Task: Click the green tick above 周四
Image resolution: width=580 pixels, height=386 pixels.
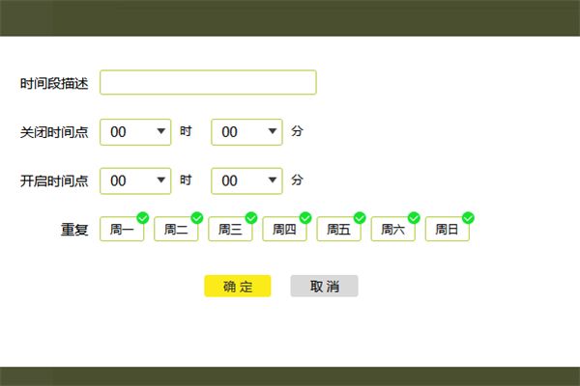Action: tap(305, 217)
